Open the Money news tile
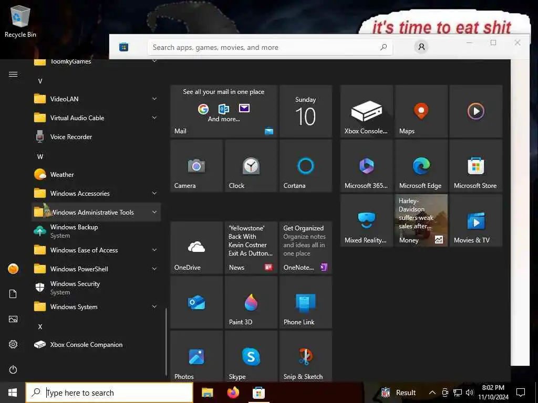This screenshot has width=538, height=403. click(x=421, y=220)
